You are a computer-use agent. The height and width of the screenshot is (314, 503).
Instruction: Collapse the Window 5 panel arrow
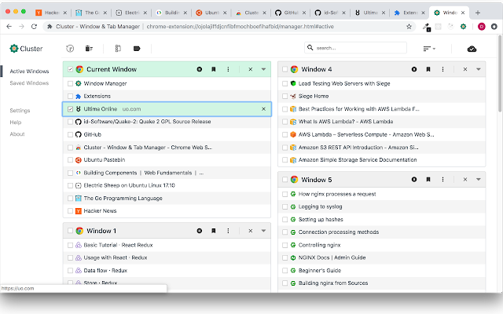tap(479, 180)
